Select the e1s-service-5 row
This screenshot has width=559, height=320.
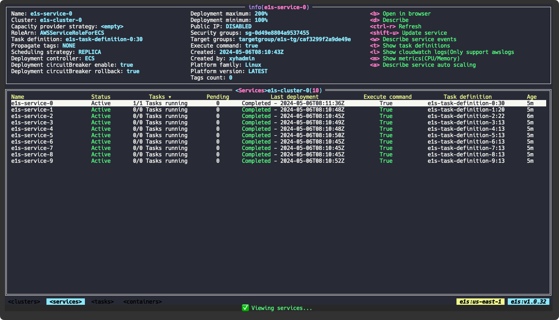click(279, 135)
